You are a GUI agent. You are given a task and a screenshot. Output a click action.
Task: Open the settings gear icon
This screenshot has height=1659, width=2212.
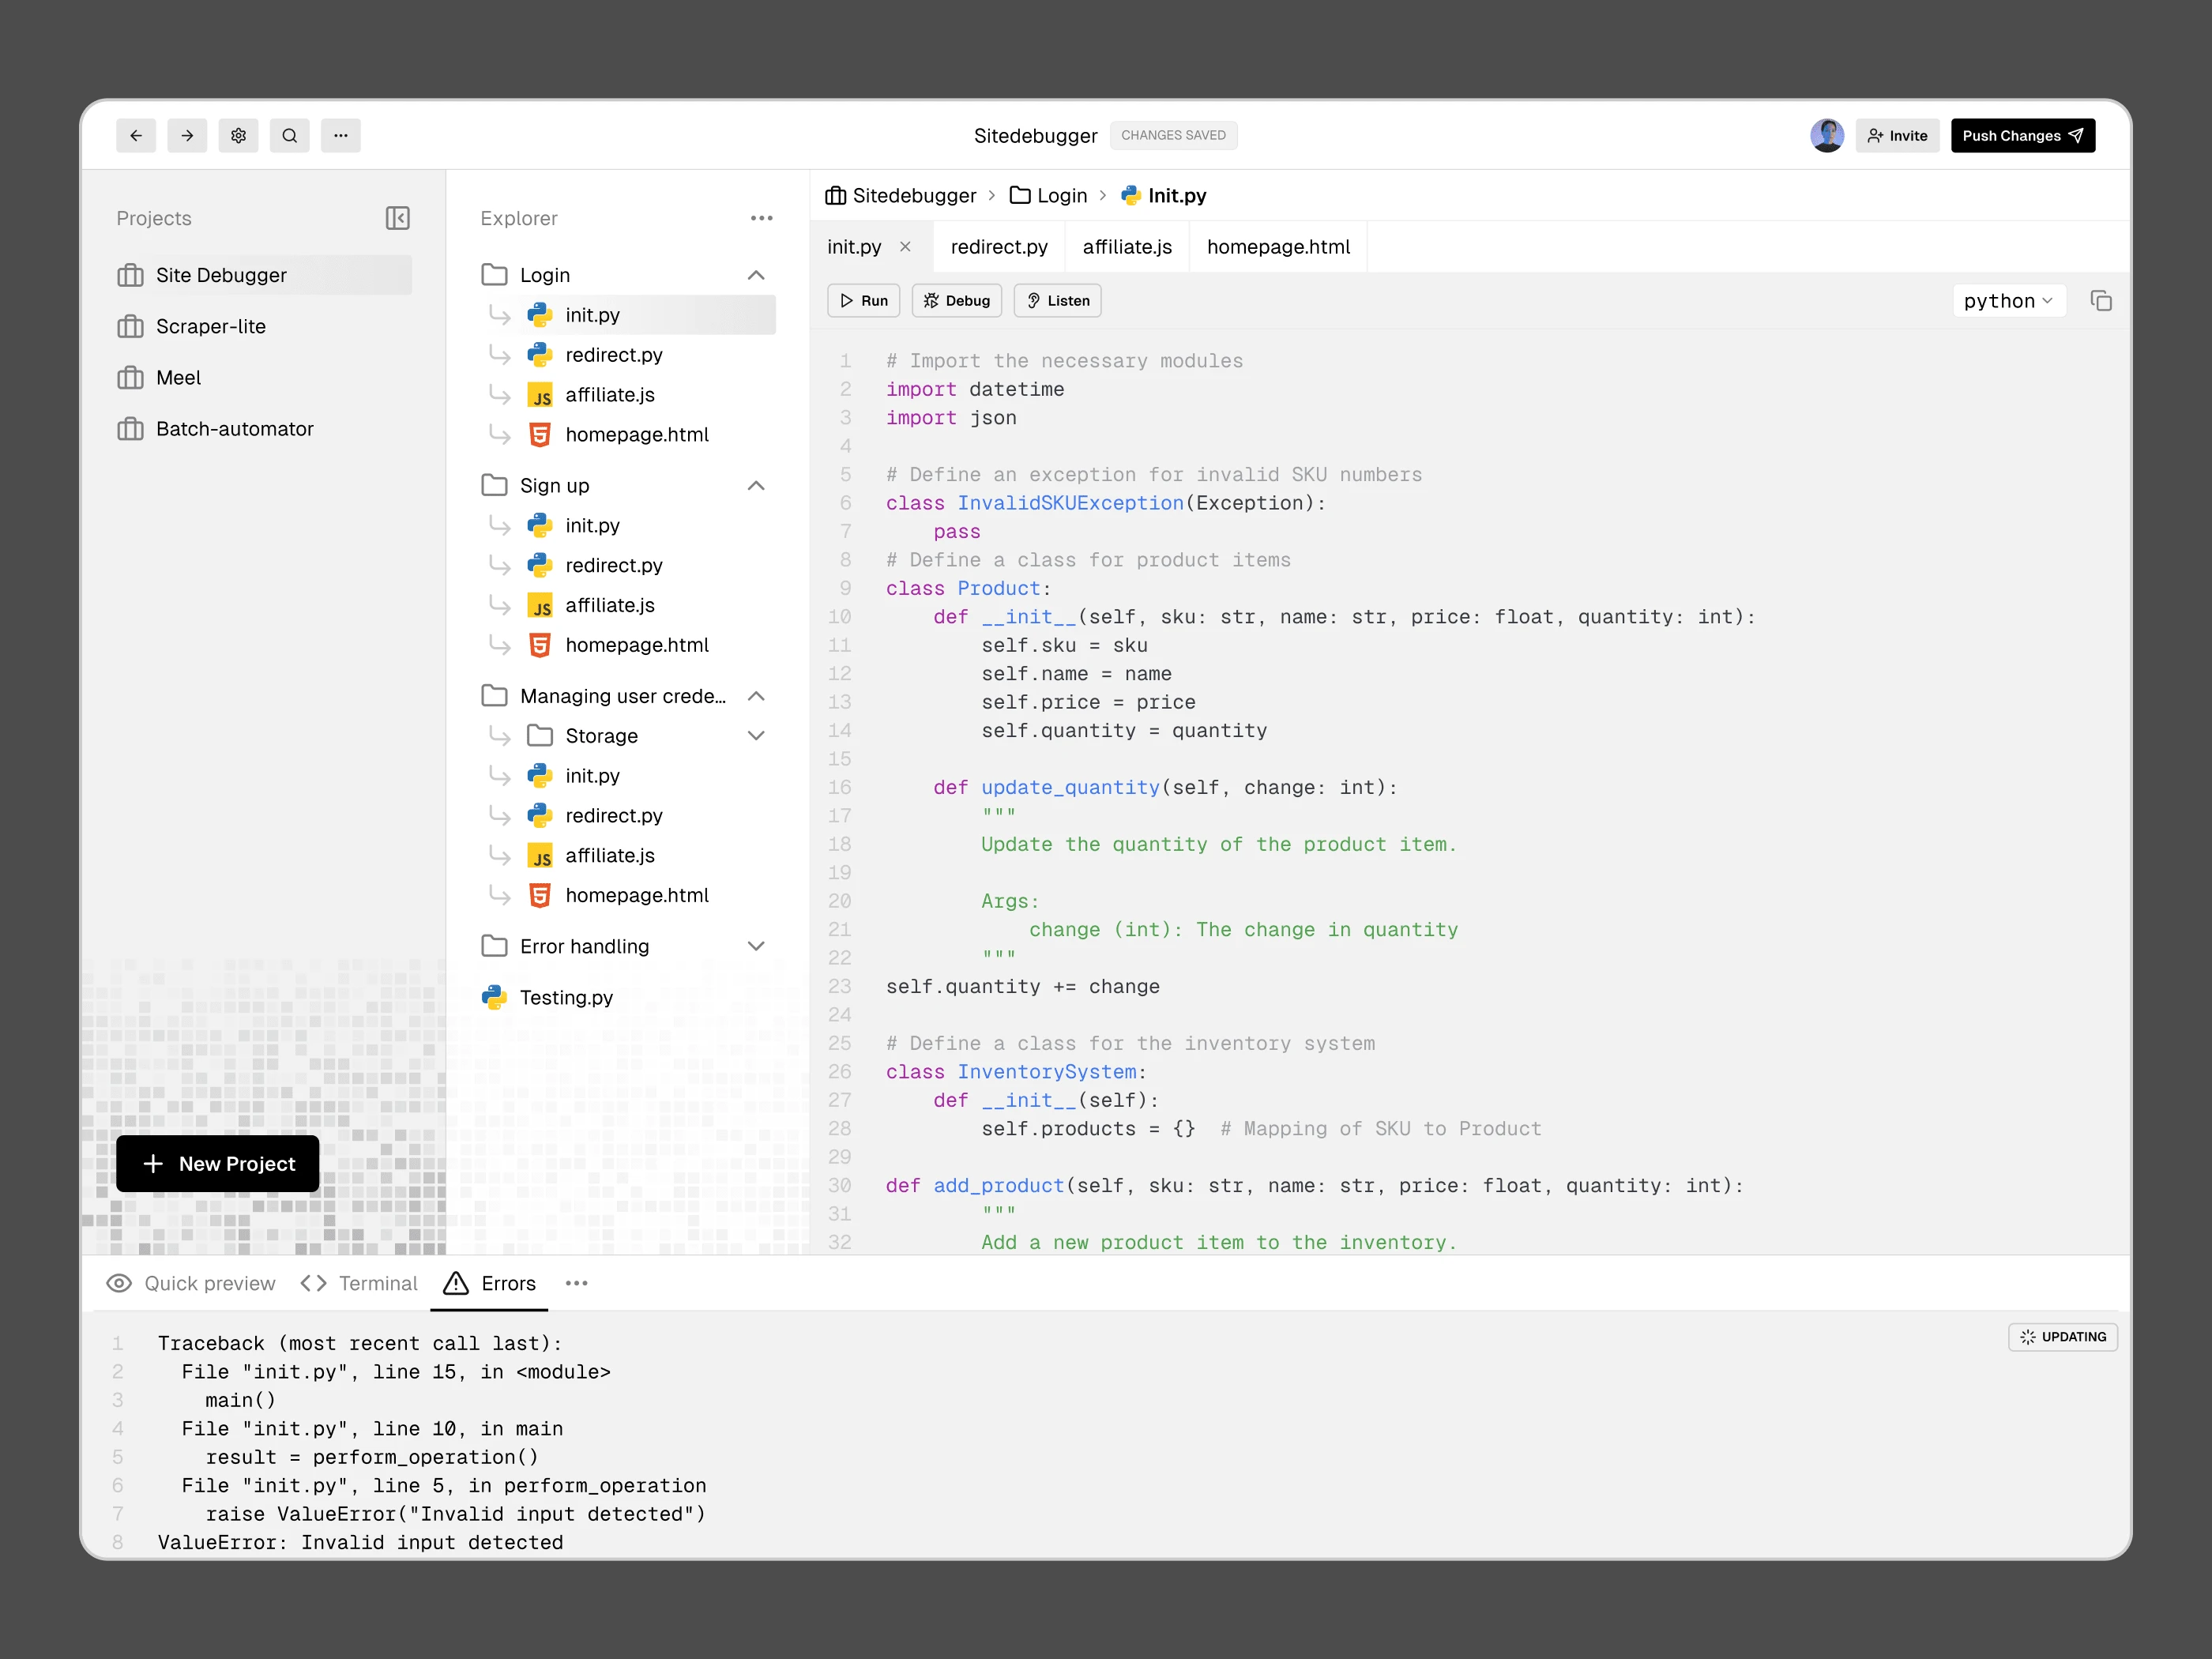(x=238, y=135)
